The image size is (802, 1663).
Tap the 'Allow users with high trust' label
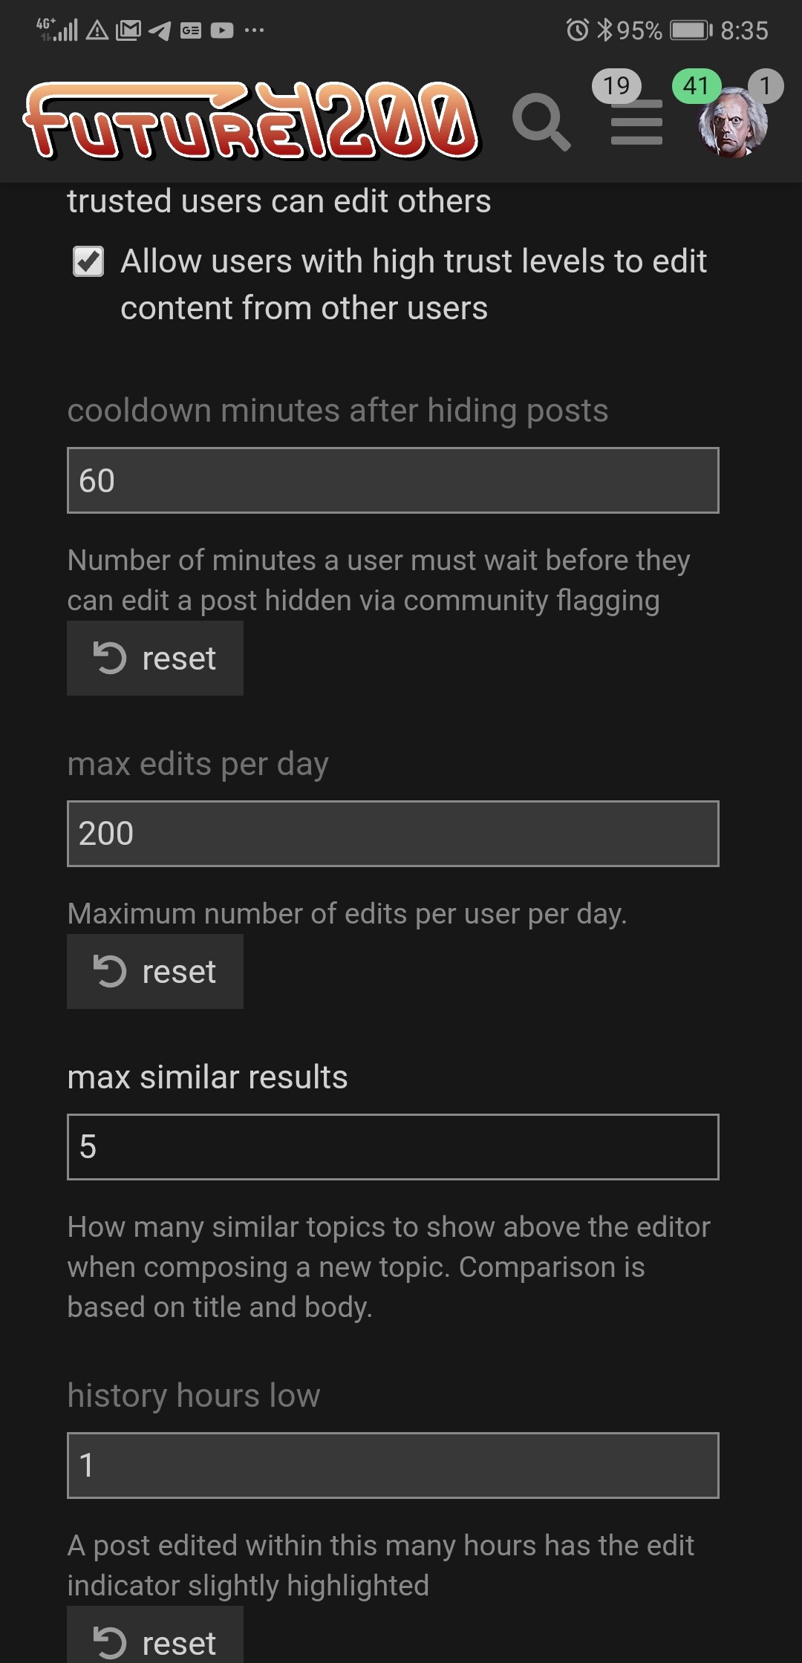[413, 284]
